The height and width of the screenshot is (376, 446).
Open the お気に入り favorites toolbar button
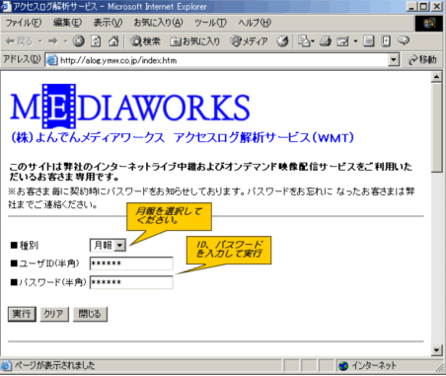pos(194,41)
